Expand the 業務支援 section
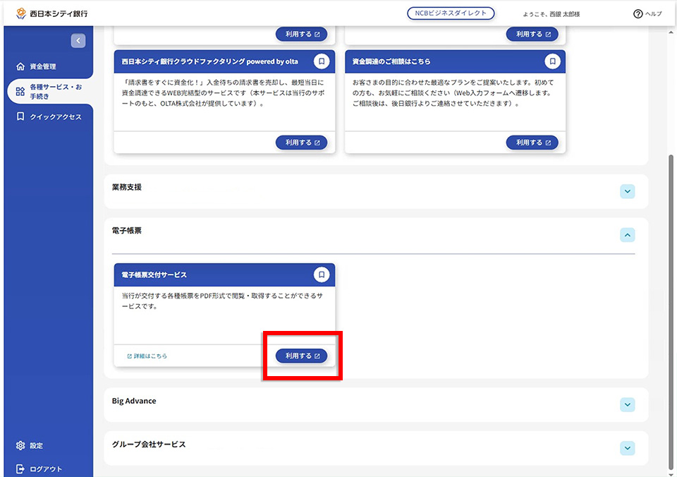 pos(628,191)
